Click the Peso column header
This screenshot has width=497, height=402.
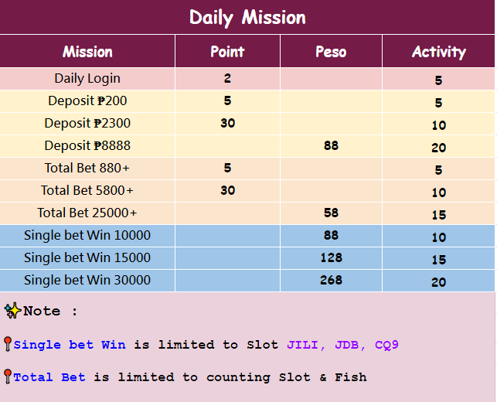tap(331, 52)
